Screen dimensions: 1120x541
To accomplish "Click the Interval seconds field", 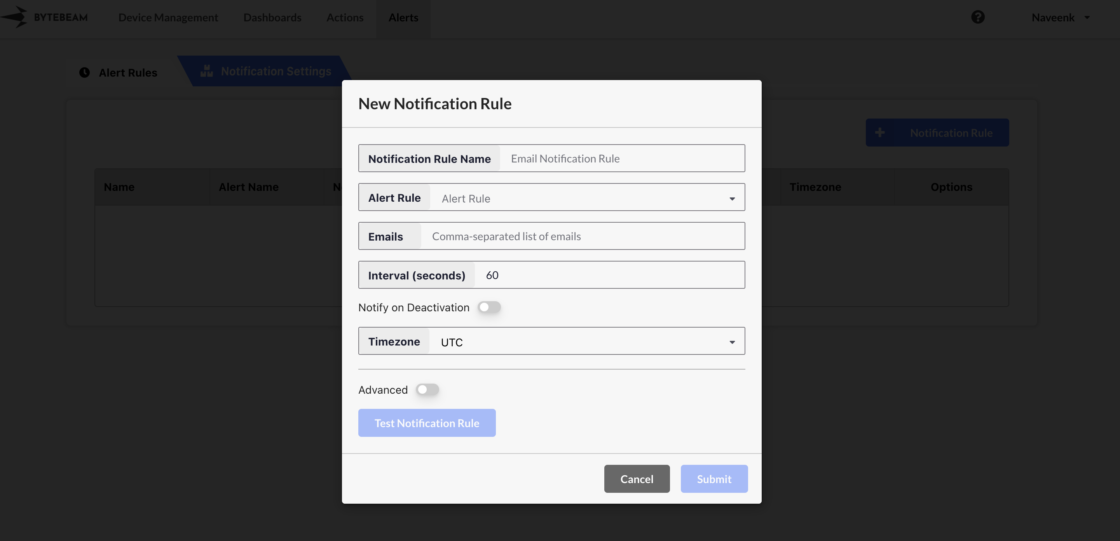I will 609,275.
